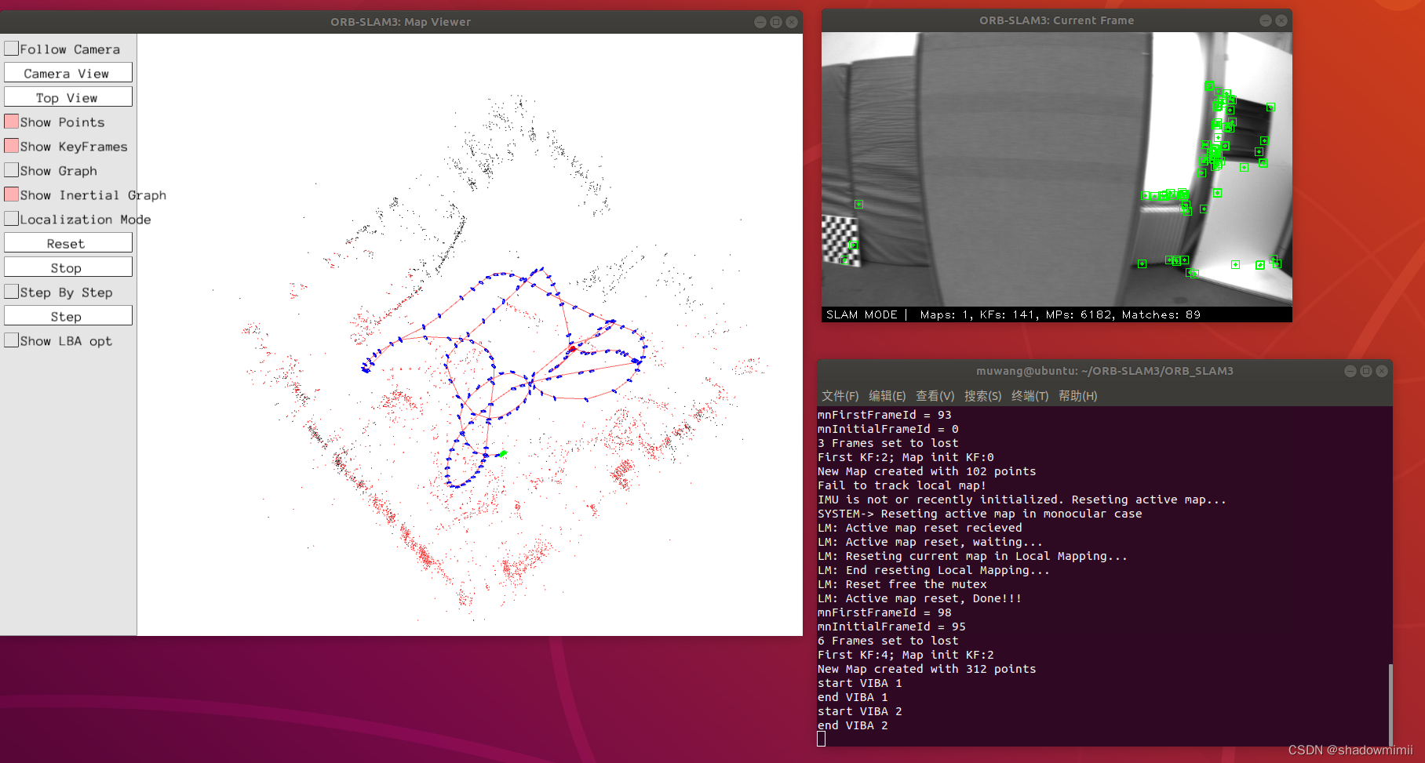Click terminal line 'LM: Reset free the mutex'
Screen dimensions: 1425x763
902,584
